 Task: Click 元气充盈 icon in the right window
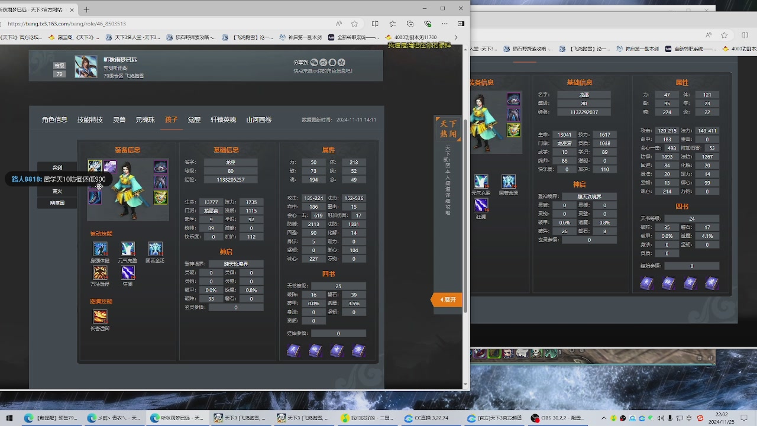(481, 182)
